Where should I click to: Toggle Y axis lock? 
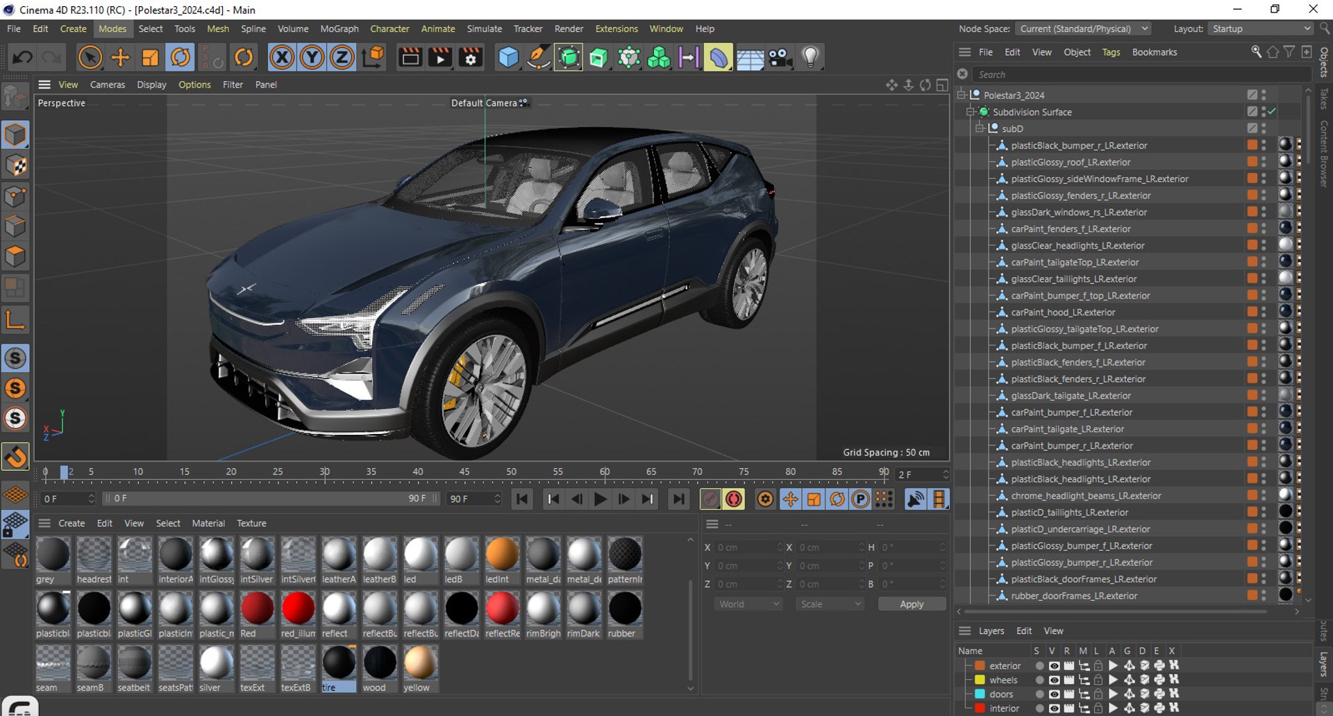(x=312, y=57)
